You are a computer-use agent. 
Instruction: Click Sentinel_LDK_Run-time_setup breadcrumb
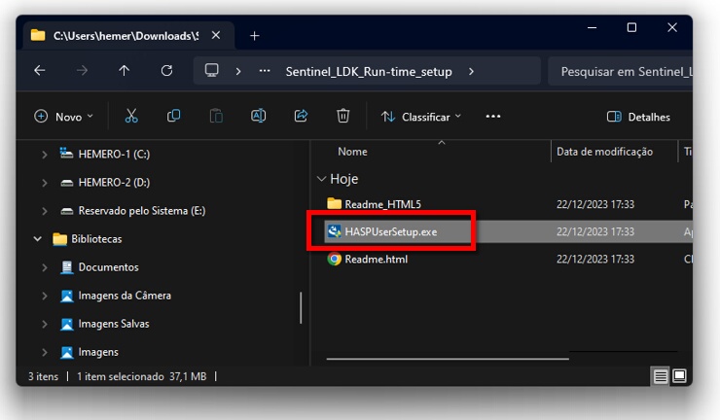coord(369,72)
